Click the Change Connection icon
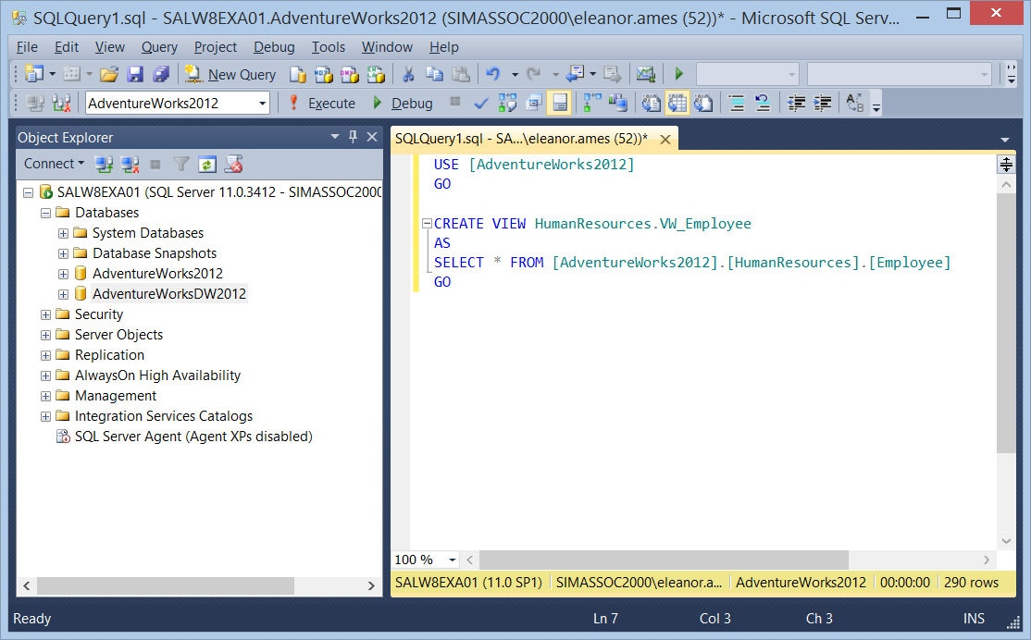This screenshot has width=1031, height=640. (61, 104)
